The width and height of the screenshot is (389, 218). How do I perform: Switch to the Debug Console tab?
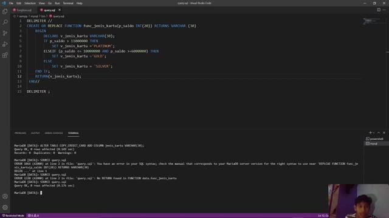[54, 133]
